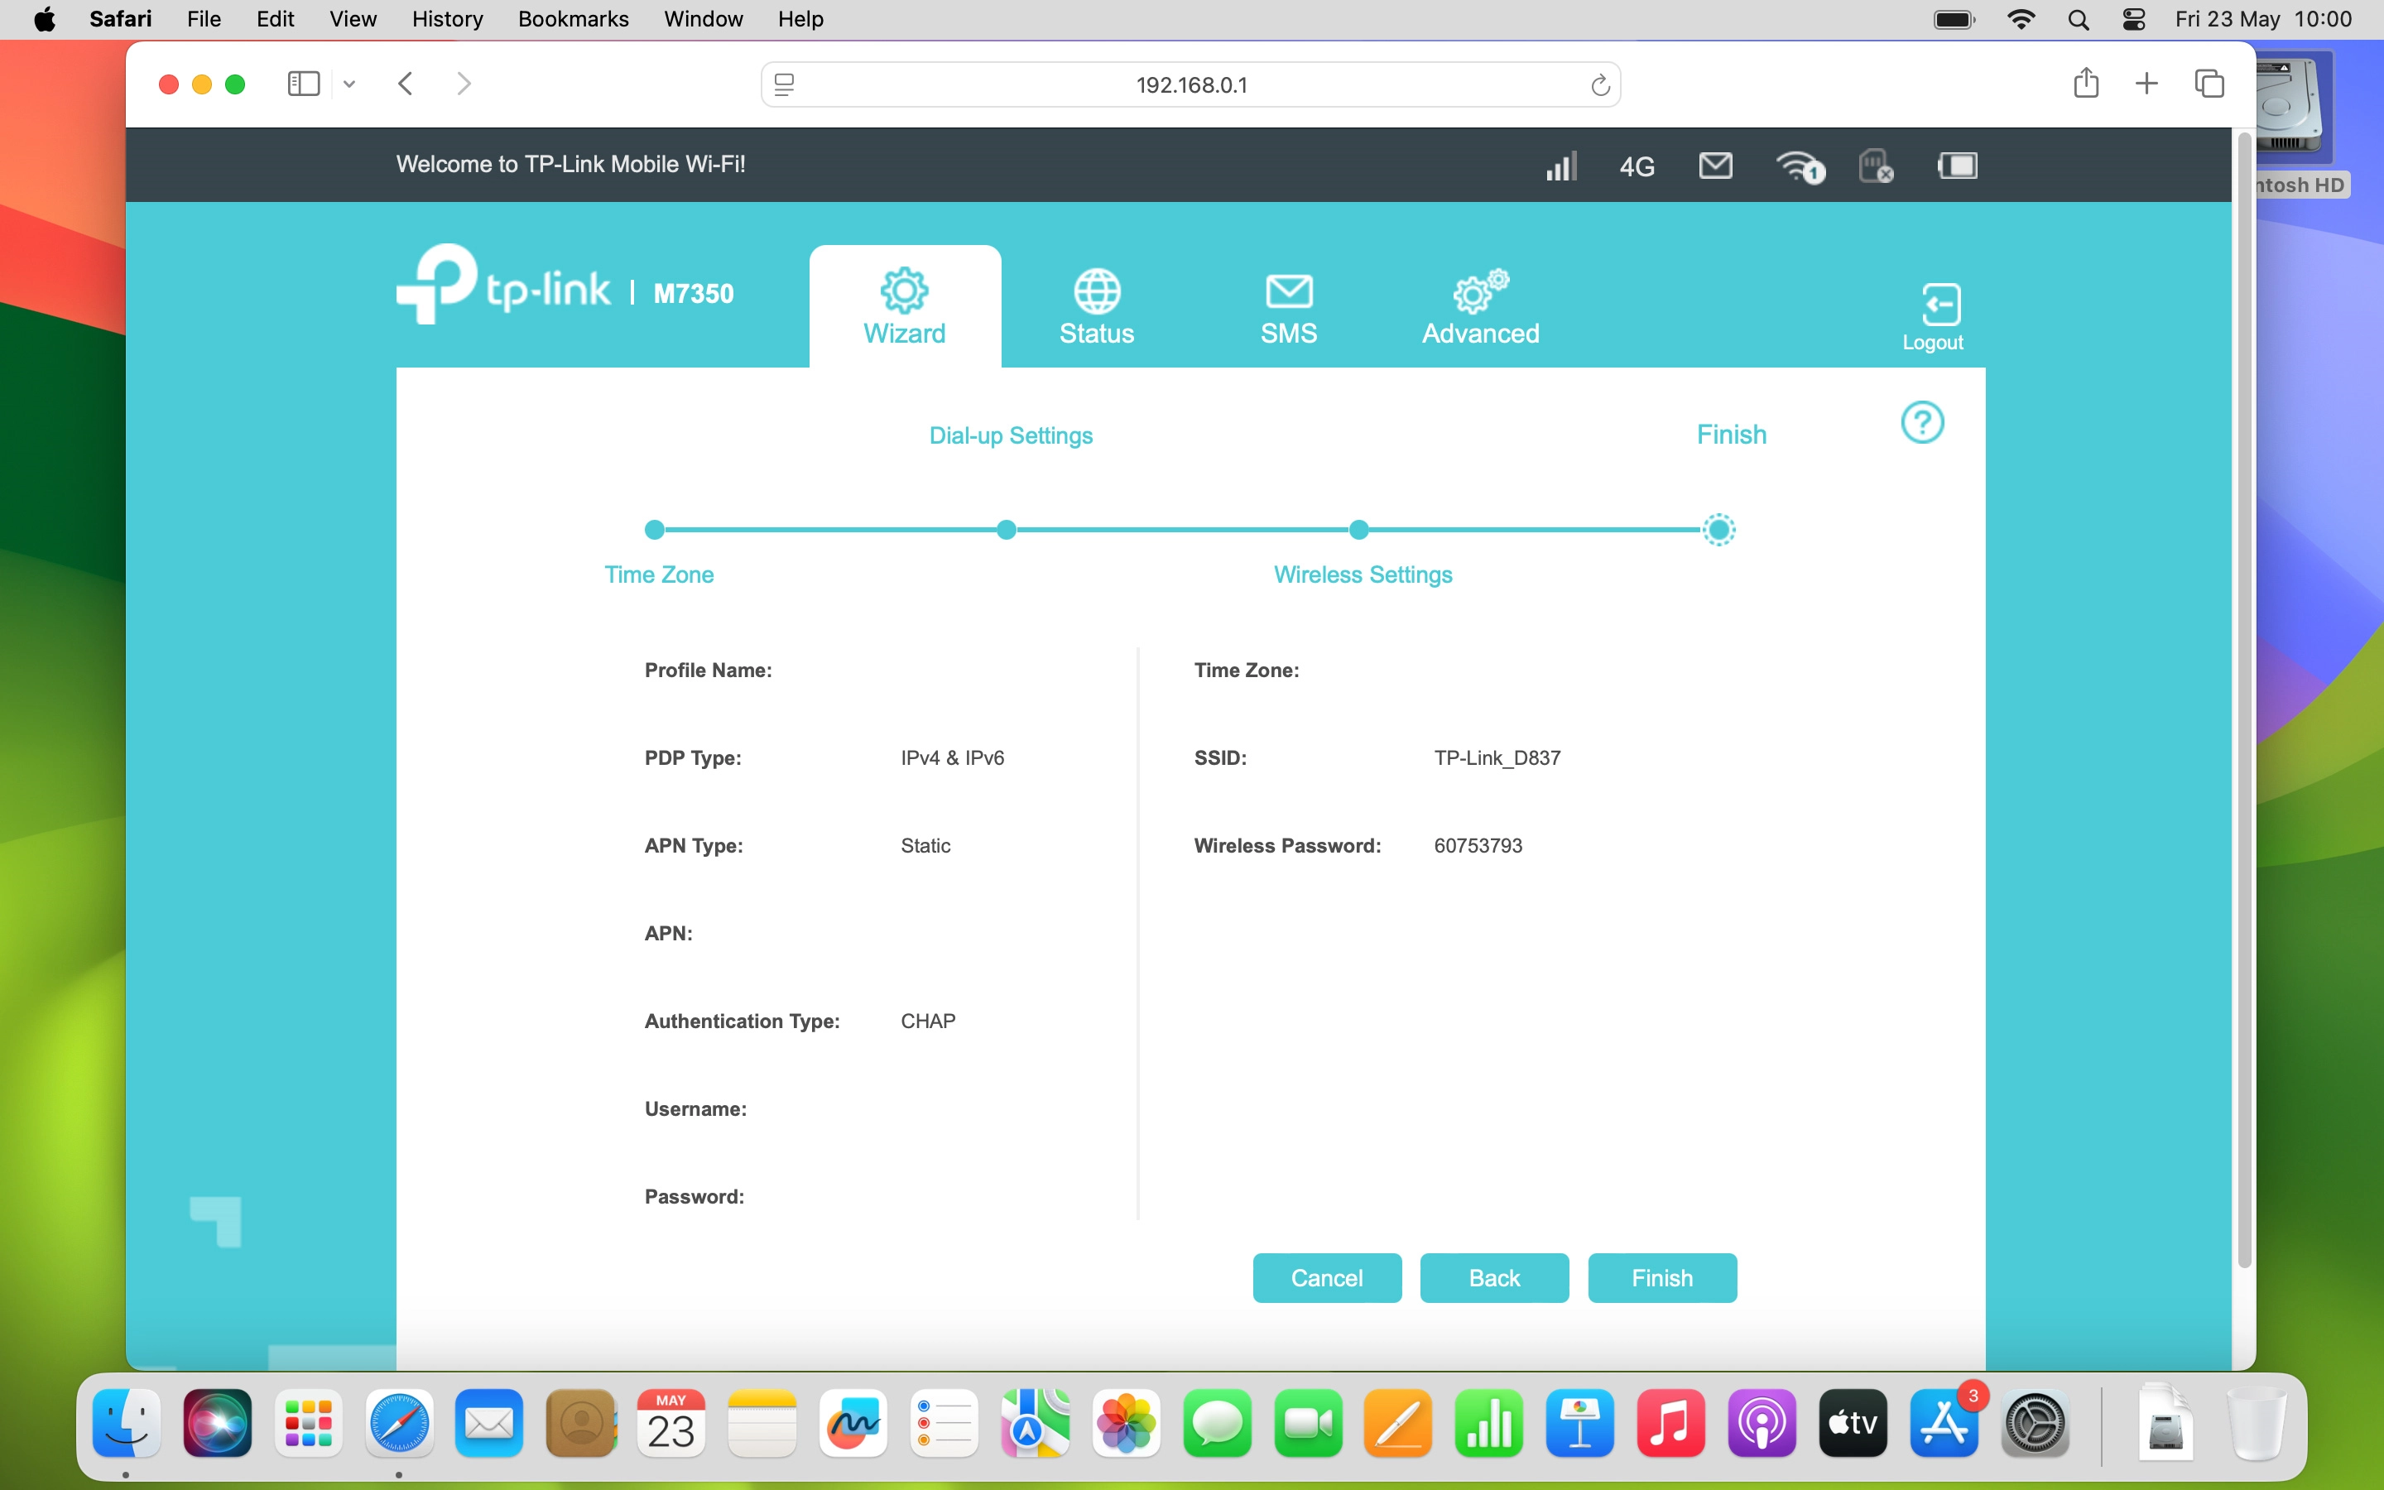
Task: Open the Advanced tab
Action: (x=1480, y=306)
